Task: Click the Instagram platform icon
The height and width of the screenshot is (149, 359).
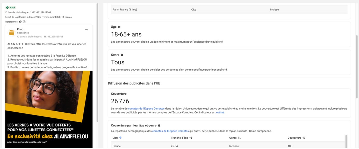Action: pyautogui.click(x=24, y=22)
